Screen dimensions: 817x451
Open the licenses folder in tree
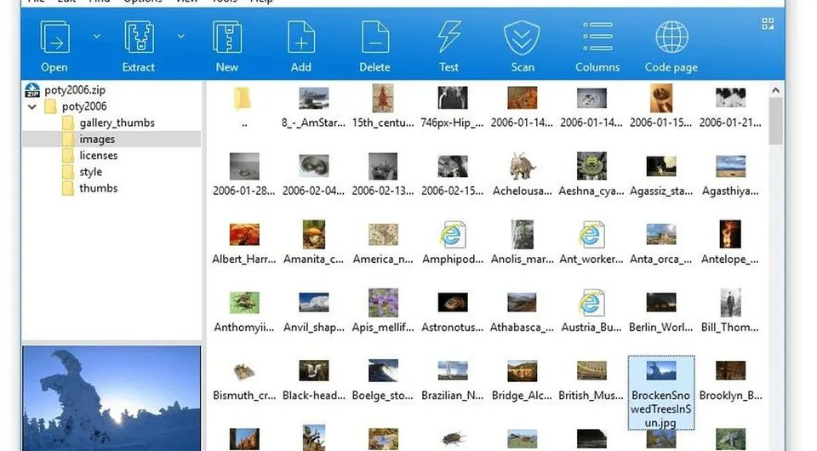click(89, 155)
